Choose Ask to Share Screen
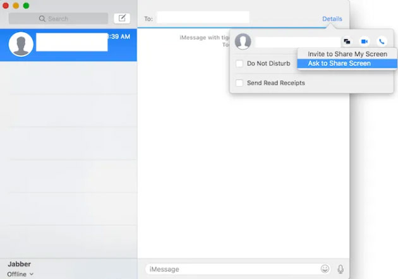Viewport: 398px width, 279px height. (347, 63)
